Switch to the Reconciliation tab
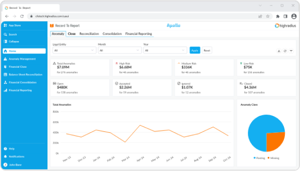 [x=89, y=34]
